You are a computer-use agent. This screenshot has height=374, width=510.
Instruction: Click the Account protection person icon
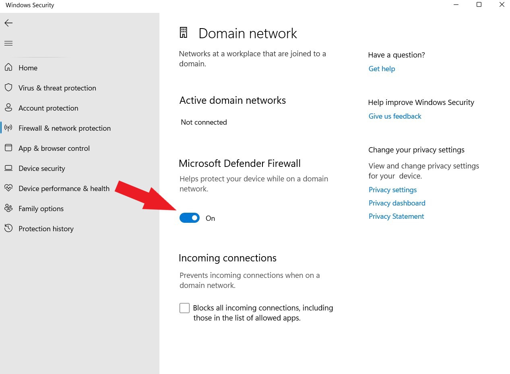pyautogui.click(x=8, y=108)
